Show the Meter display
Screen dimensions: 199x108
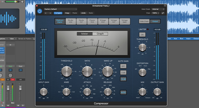pyautogui.click(x=85, y=34)
